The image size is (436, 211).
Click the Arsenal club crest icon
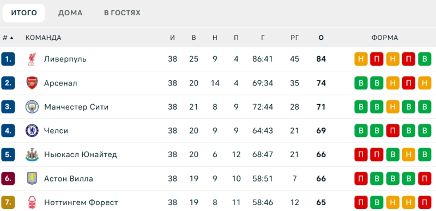click(32, 83)
